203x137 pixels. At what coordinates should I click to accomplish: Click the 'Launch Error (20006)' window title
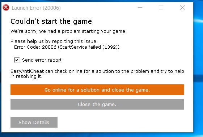pos(36,8)
